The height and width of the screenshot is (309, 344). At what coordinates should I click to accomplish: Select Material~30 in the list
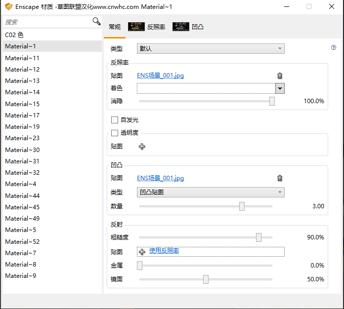(x=52, y=150)
